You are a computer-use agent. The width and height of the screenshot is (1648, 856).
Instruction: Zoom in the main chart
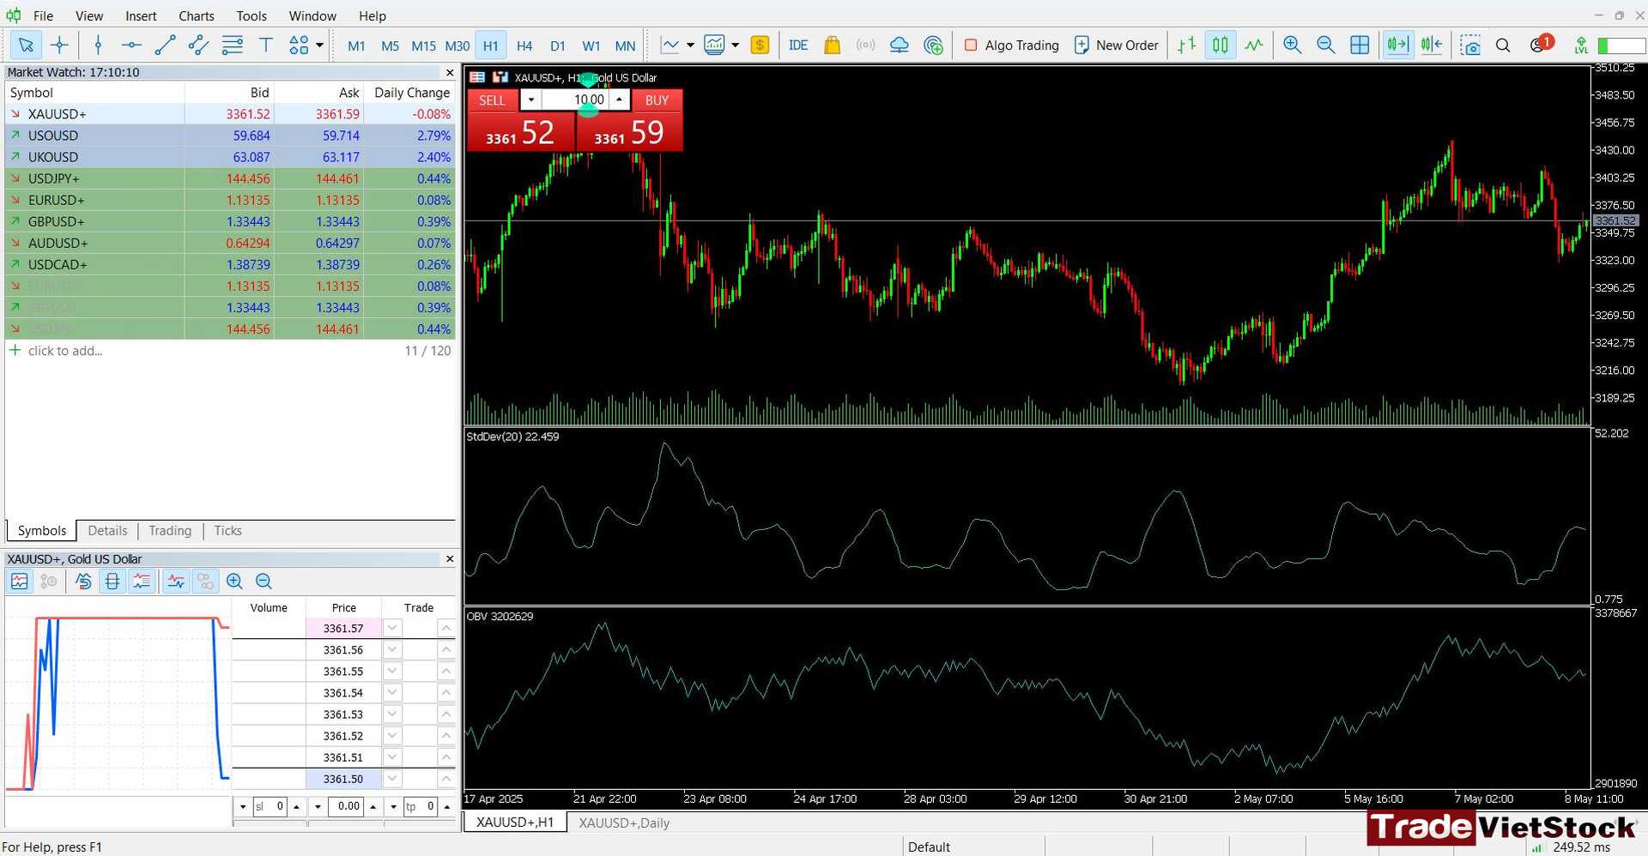tap(1292, 45)
